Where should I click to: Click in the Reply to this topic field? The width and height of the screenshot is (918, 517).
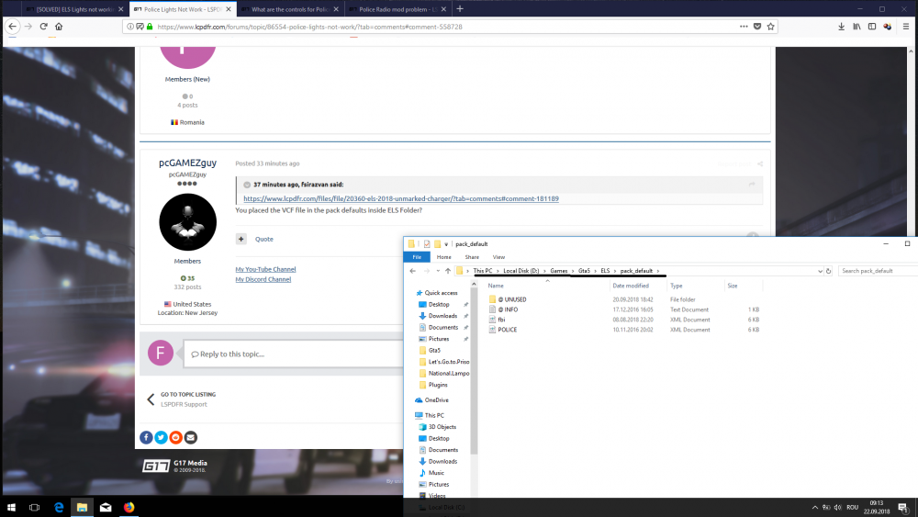coord(293,354)
